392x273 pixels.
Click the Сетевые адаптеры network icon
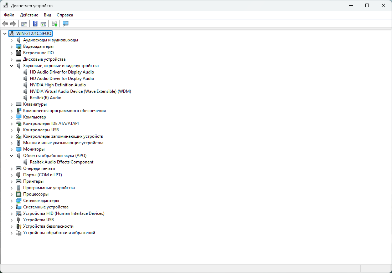pyautogui.click(x=19, y=201)
